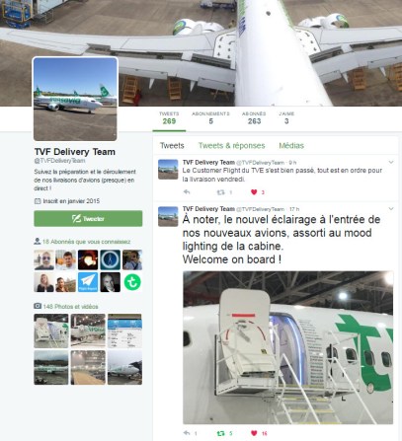402x441 pixels.
Task: Reply to the Customer Flight tweet
Action: [x=187, y=192]
